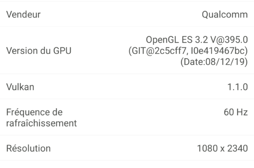This screenshot has width=254, height=168.
Task: Click the Hz unit text
Action: coord(242,112)
